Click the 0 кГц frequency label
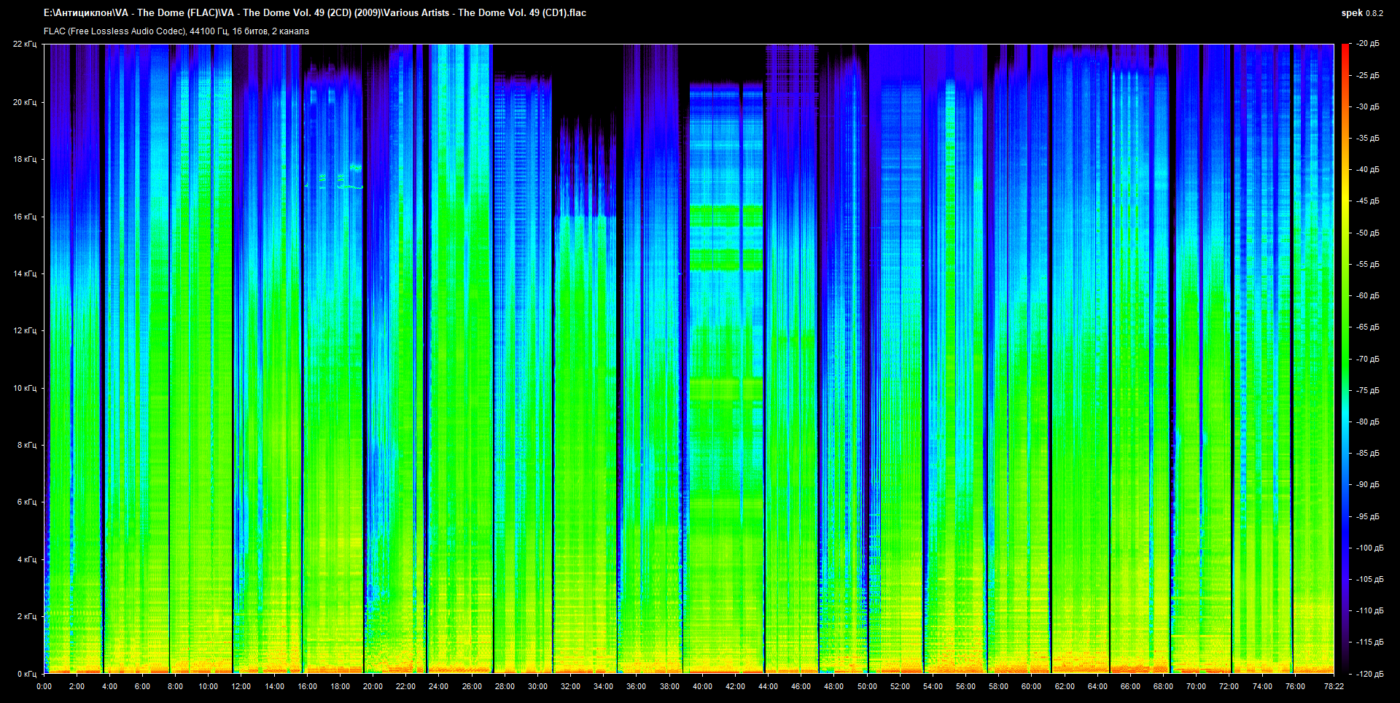Image resolution: width=1400 pixels, height=703 pixels. [x=26, y=674]
